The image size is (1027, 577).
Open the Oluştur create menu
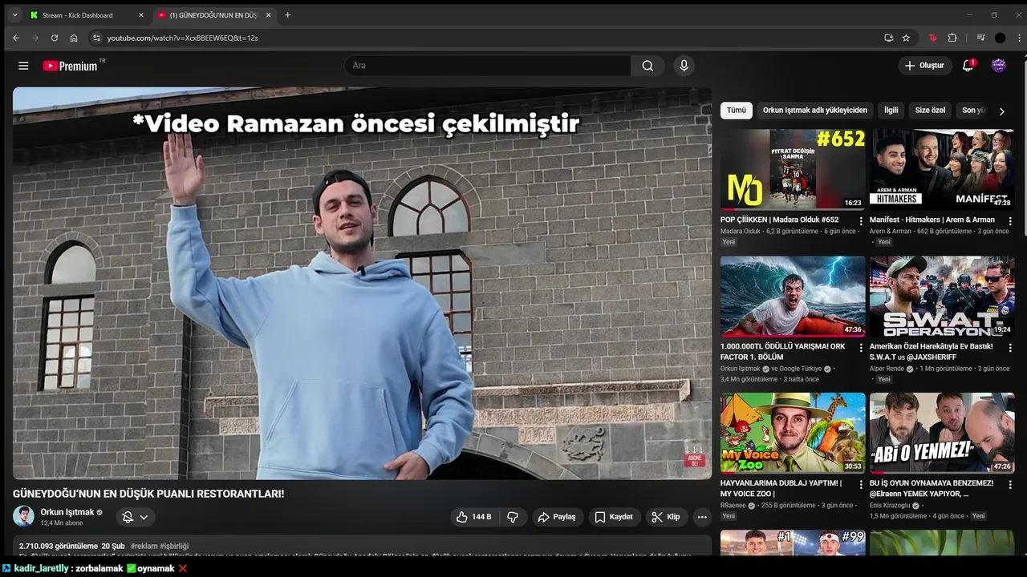click(925, 66)
